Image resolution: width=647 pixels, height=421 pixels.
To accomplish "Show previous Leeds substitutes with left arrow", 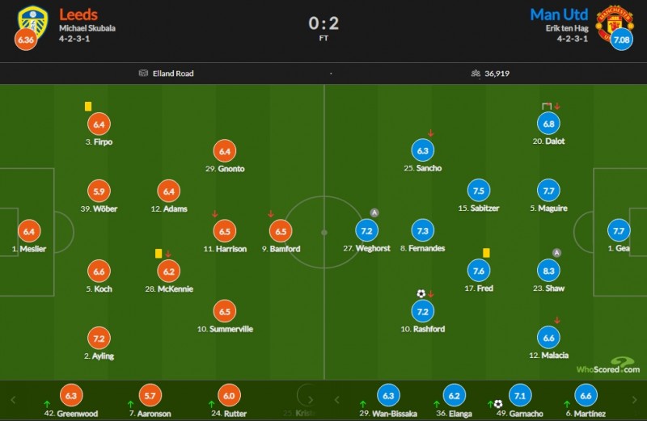I will coord(13,399).
